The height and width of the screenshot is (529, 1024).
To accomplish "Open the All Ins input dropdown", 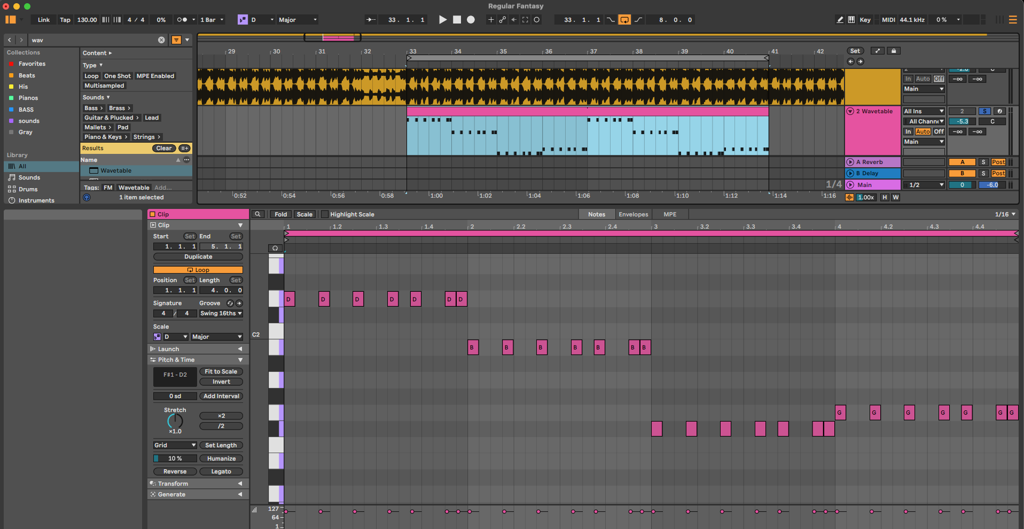I will tap(924, 111).
